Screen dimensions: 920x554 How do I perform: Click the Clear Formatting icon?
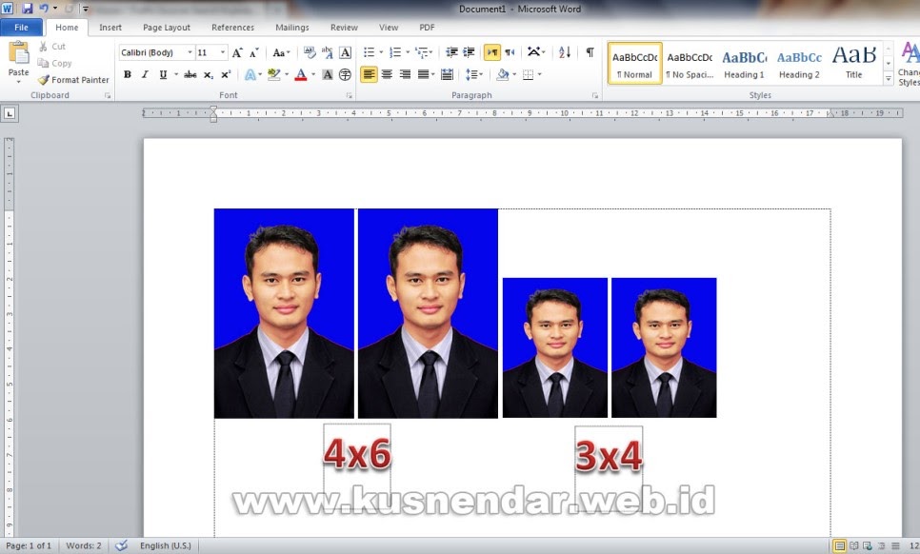310,52
